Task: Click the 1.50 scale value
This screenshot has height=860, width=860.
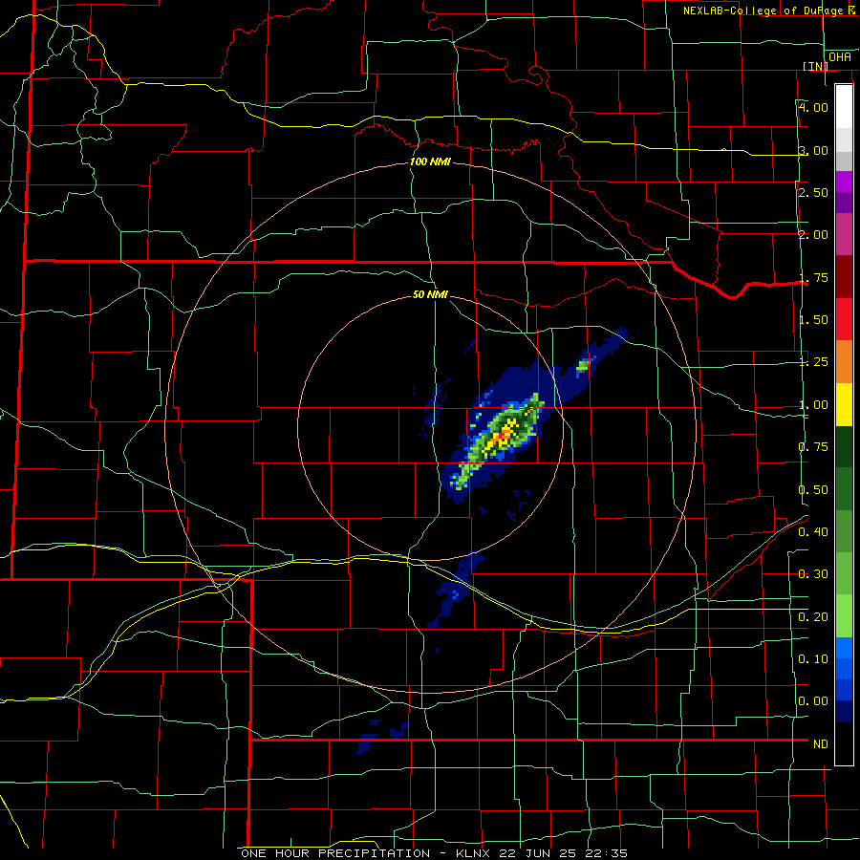Action: tap(813, 320)
